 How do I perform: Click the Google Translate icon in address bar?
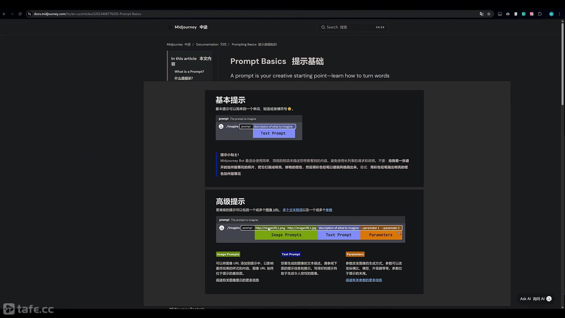click(482, 14)
